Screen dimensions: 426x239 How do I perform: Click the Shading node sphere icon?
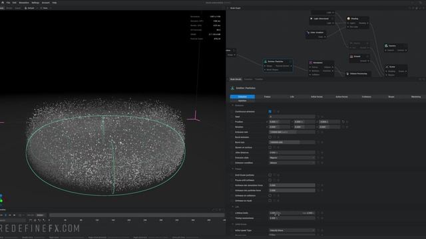coord(349,19)
